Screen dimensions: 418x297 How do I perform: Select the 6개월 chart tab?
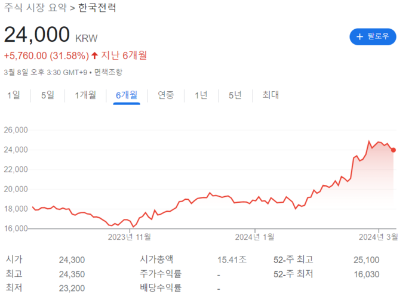click(x=127, y=95)
